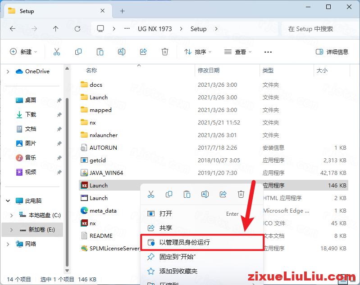This screenshot has width=360, height=285.
Task: Collapse the 此电脑 tree node
Action: click(x=8, y=200)
